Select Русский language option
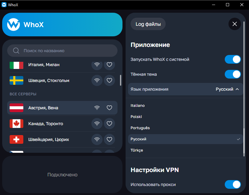 pos(186,139)
